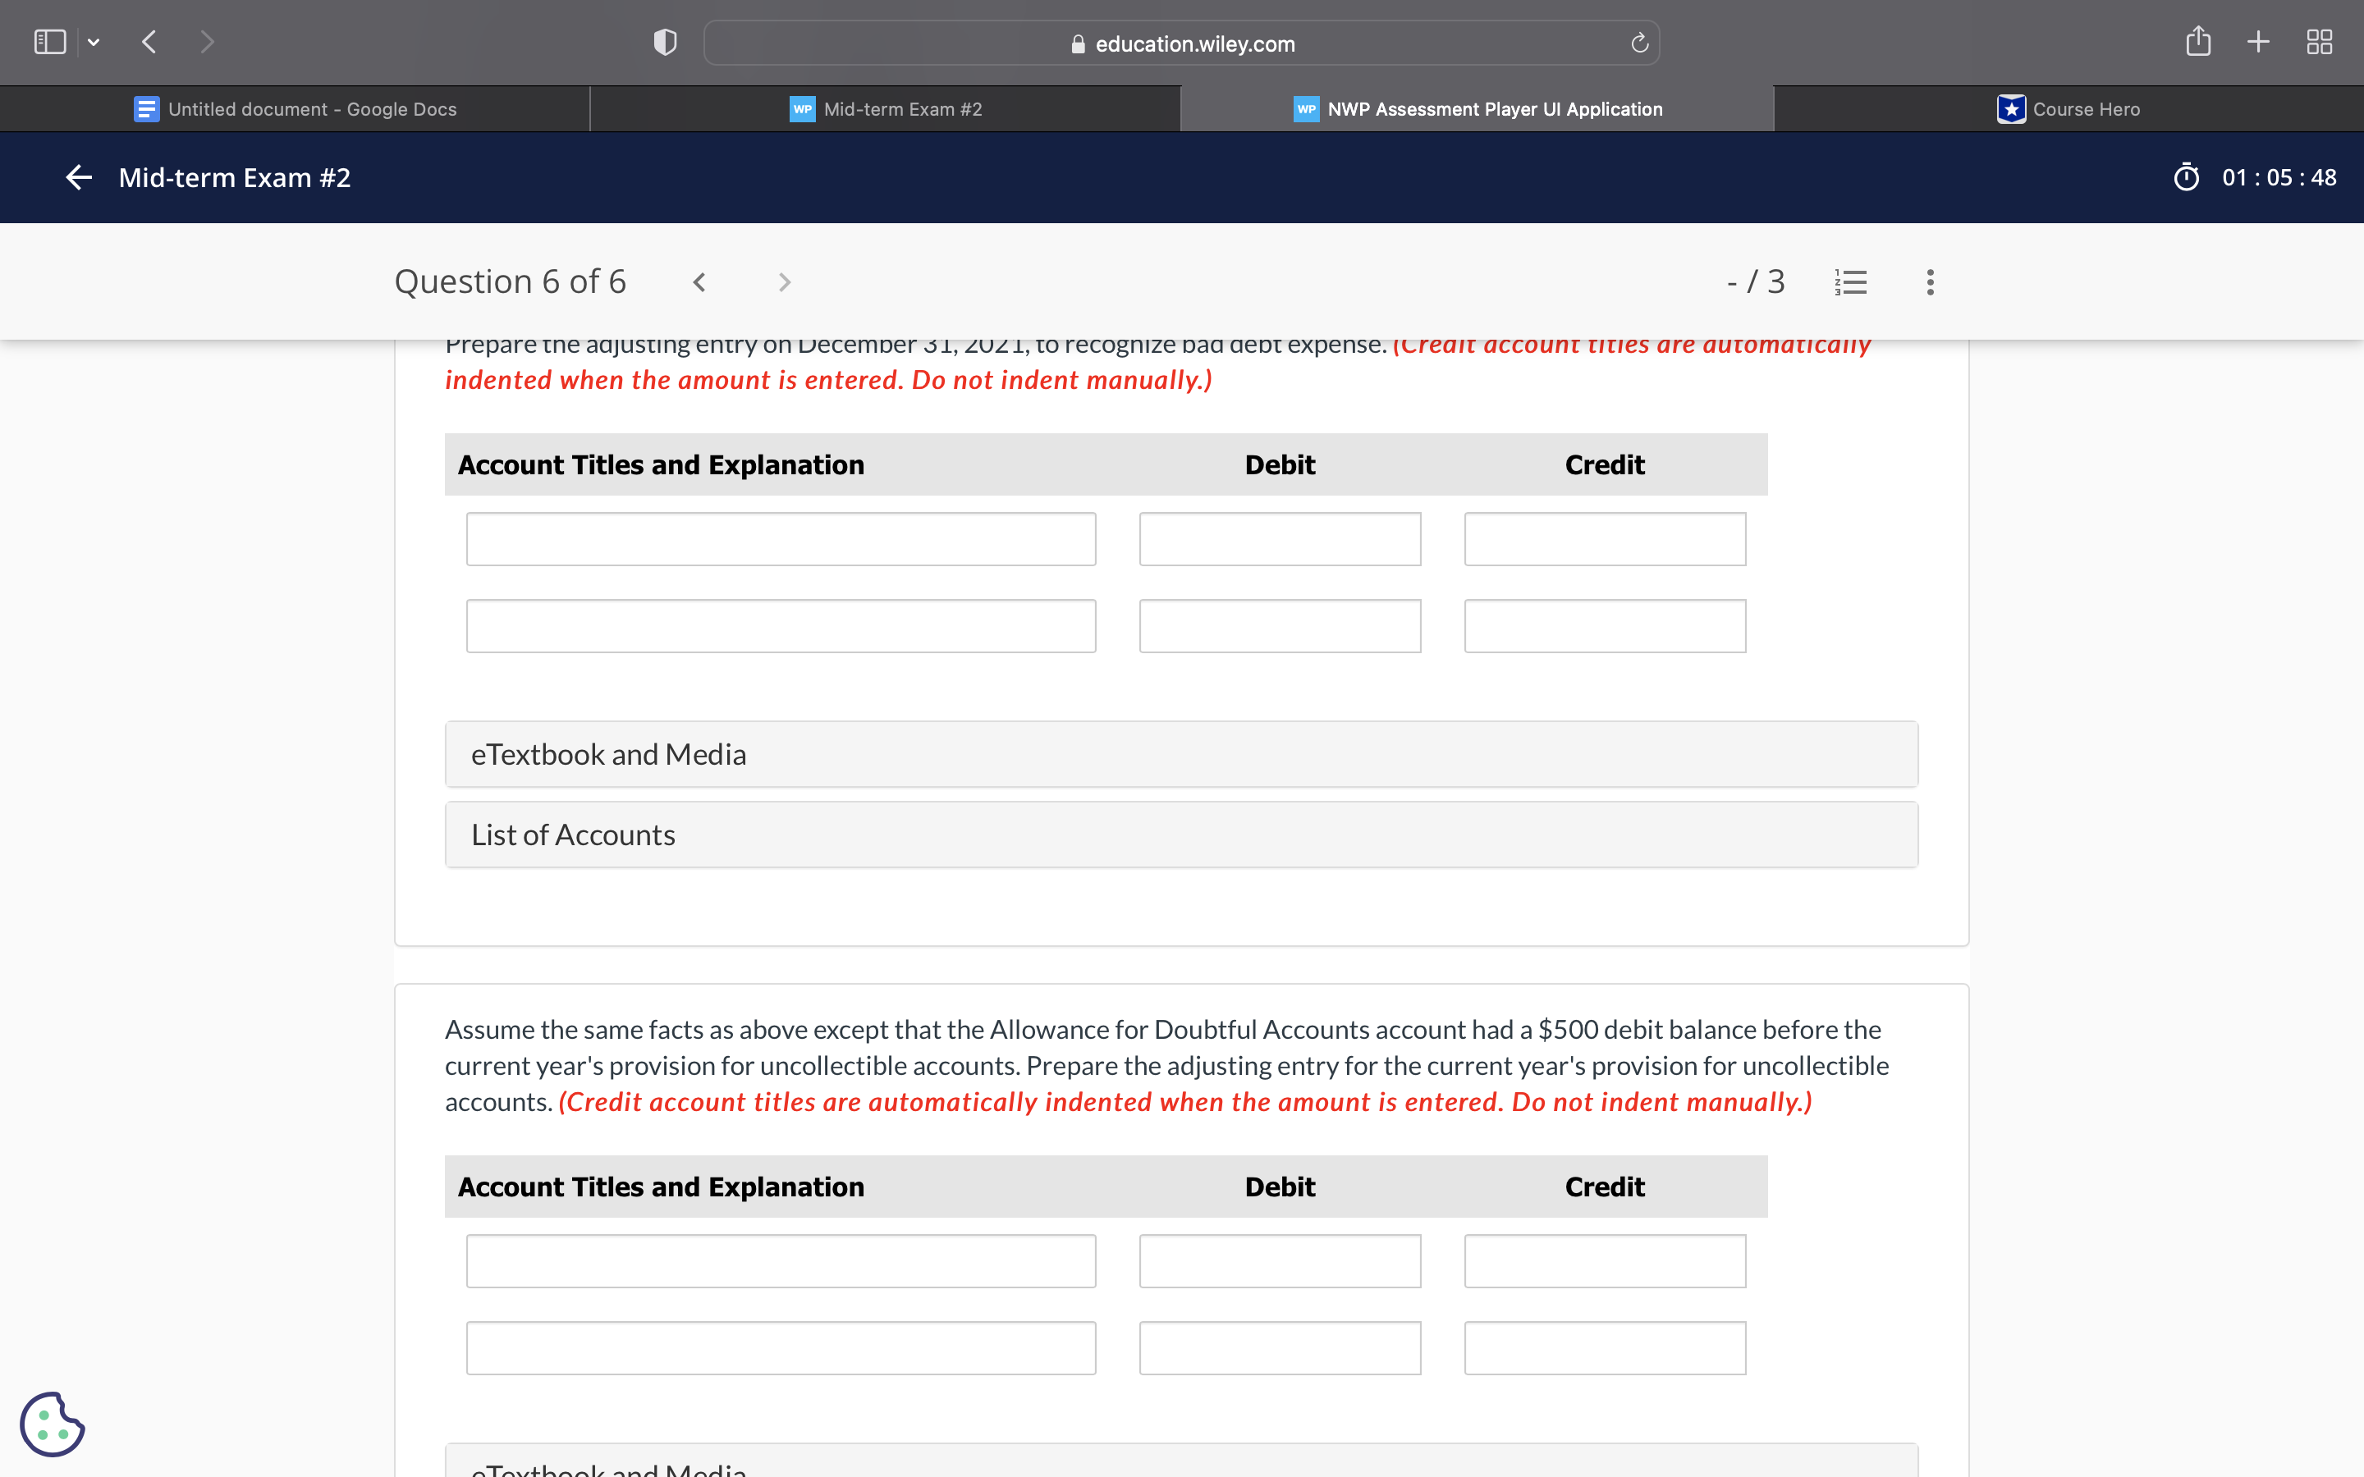Click the exam countdown timer icon
2364x1477 pixels.
tap(2188, 176)
